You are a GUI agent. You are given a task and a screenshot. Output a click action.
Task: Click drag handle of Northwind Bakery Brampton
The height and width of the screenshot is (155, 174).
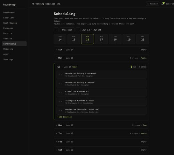59,83
